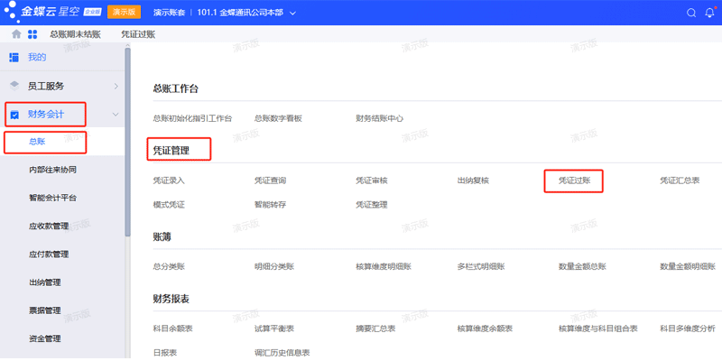Open the 金蝶通讯公司本部 organization dropdown

[x=245, y=13]
